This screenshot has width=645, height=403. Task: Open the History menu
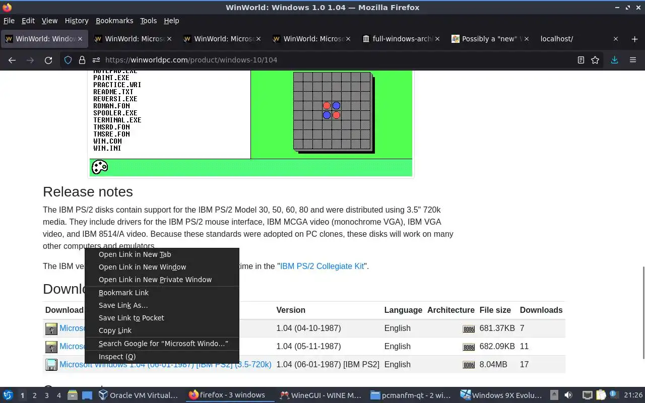[x=77, y=21]
